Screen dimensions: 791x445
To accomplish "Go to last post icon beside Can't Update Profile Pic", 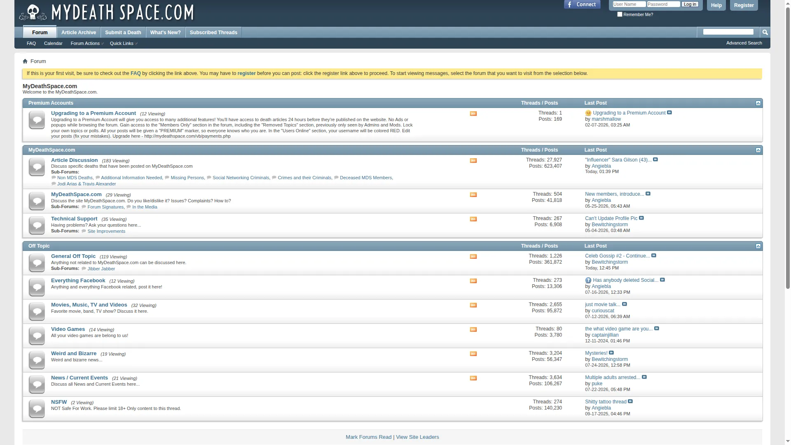I will click(641, 218).
